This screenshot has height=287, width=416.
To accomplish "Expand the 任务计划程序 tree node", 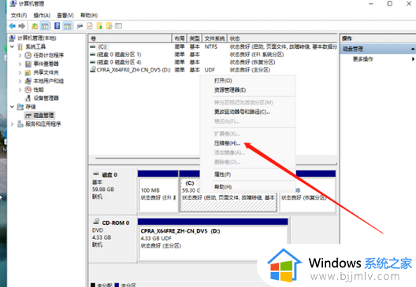I will pos(20,56).
